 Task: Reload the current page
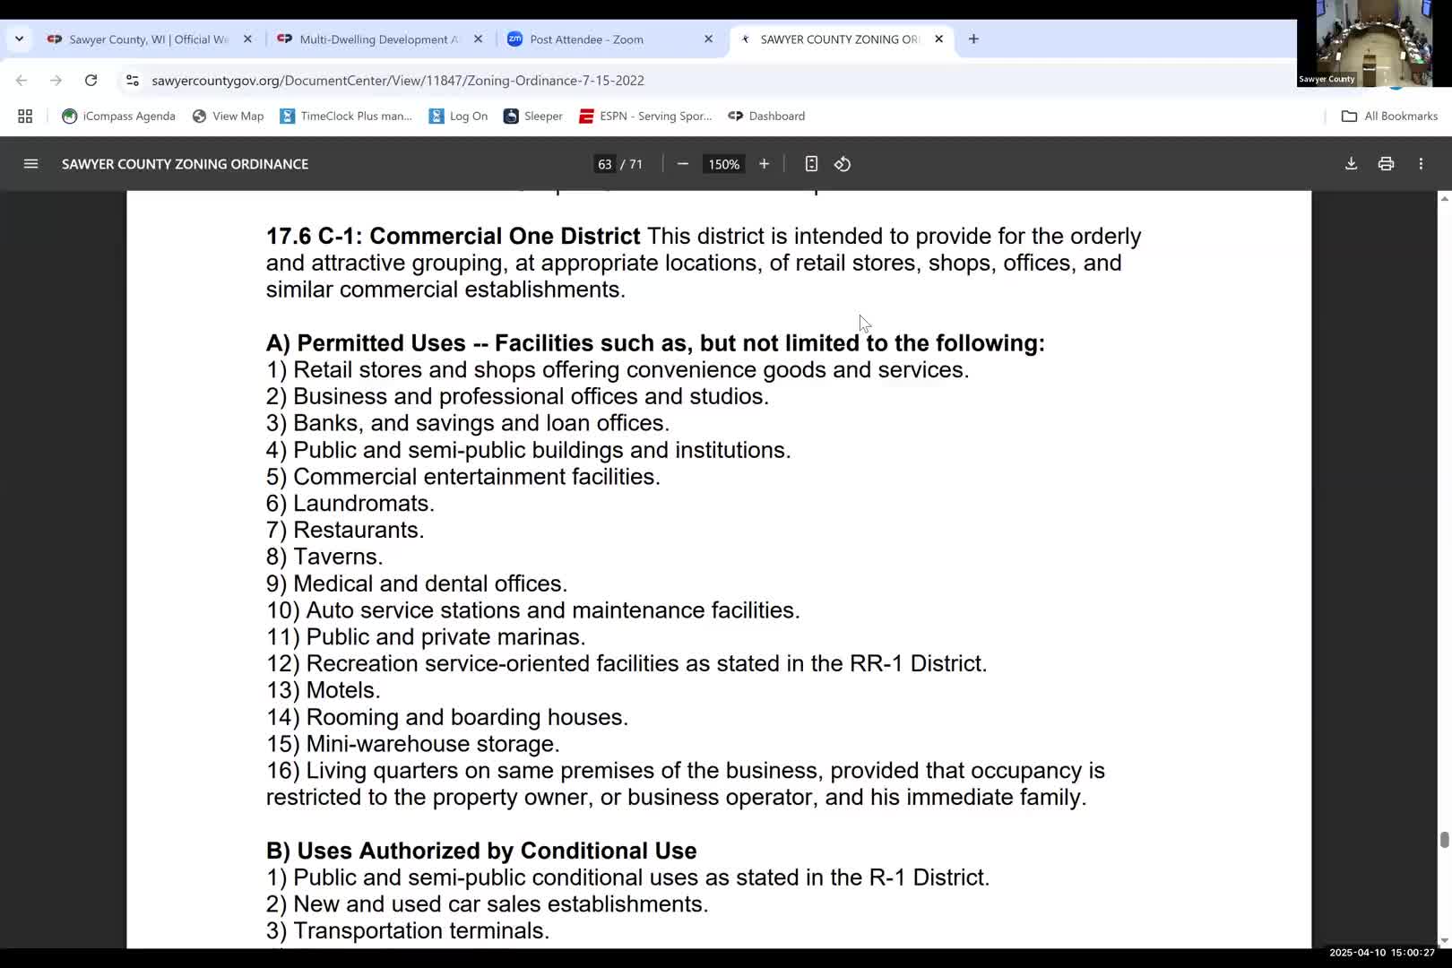91,81
